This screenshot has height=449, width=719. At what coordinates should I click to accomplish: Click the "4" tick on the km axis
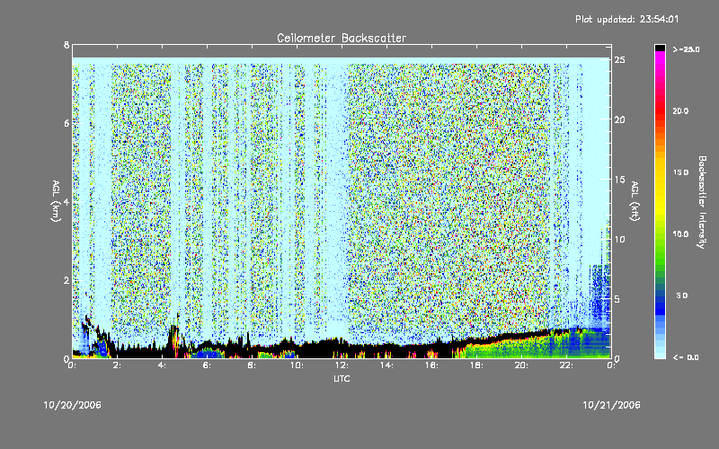67,201
